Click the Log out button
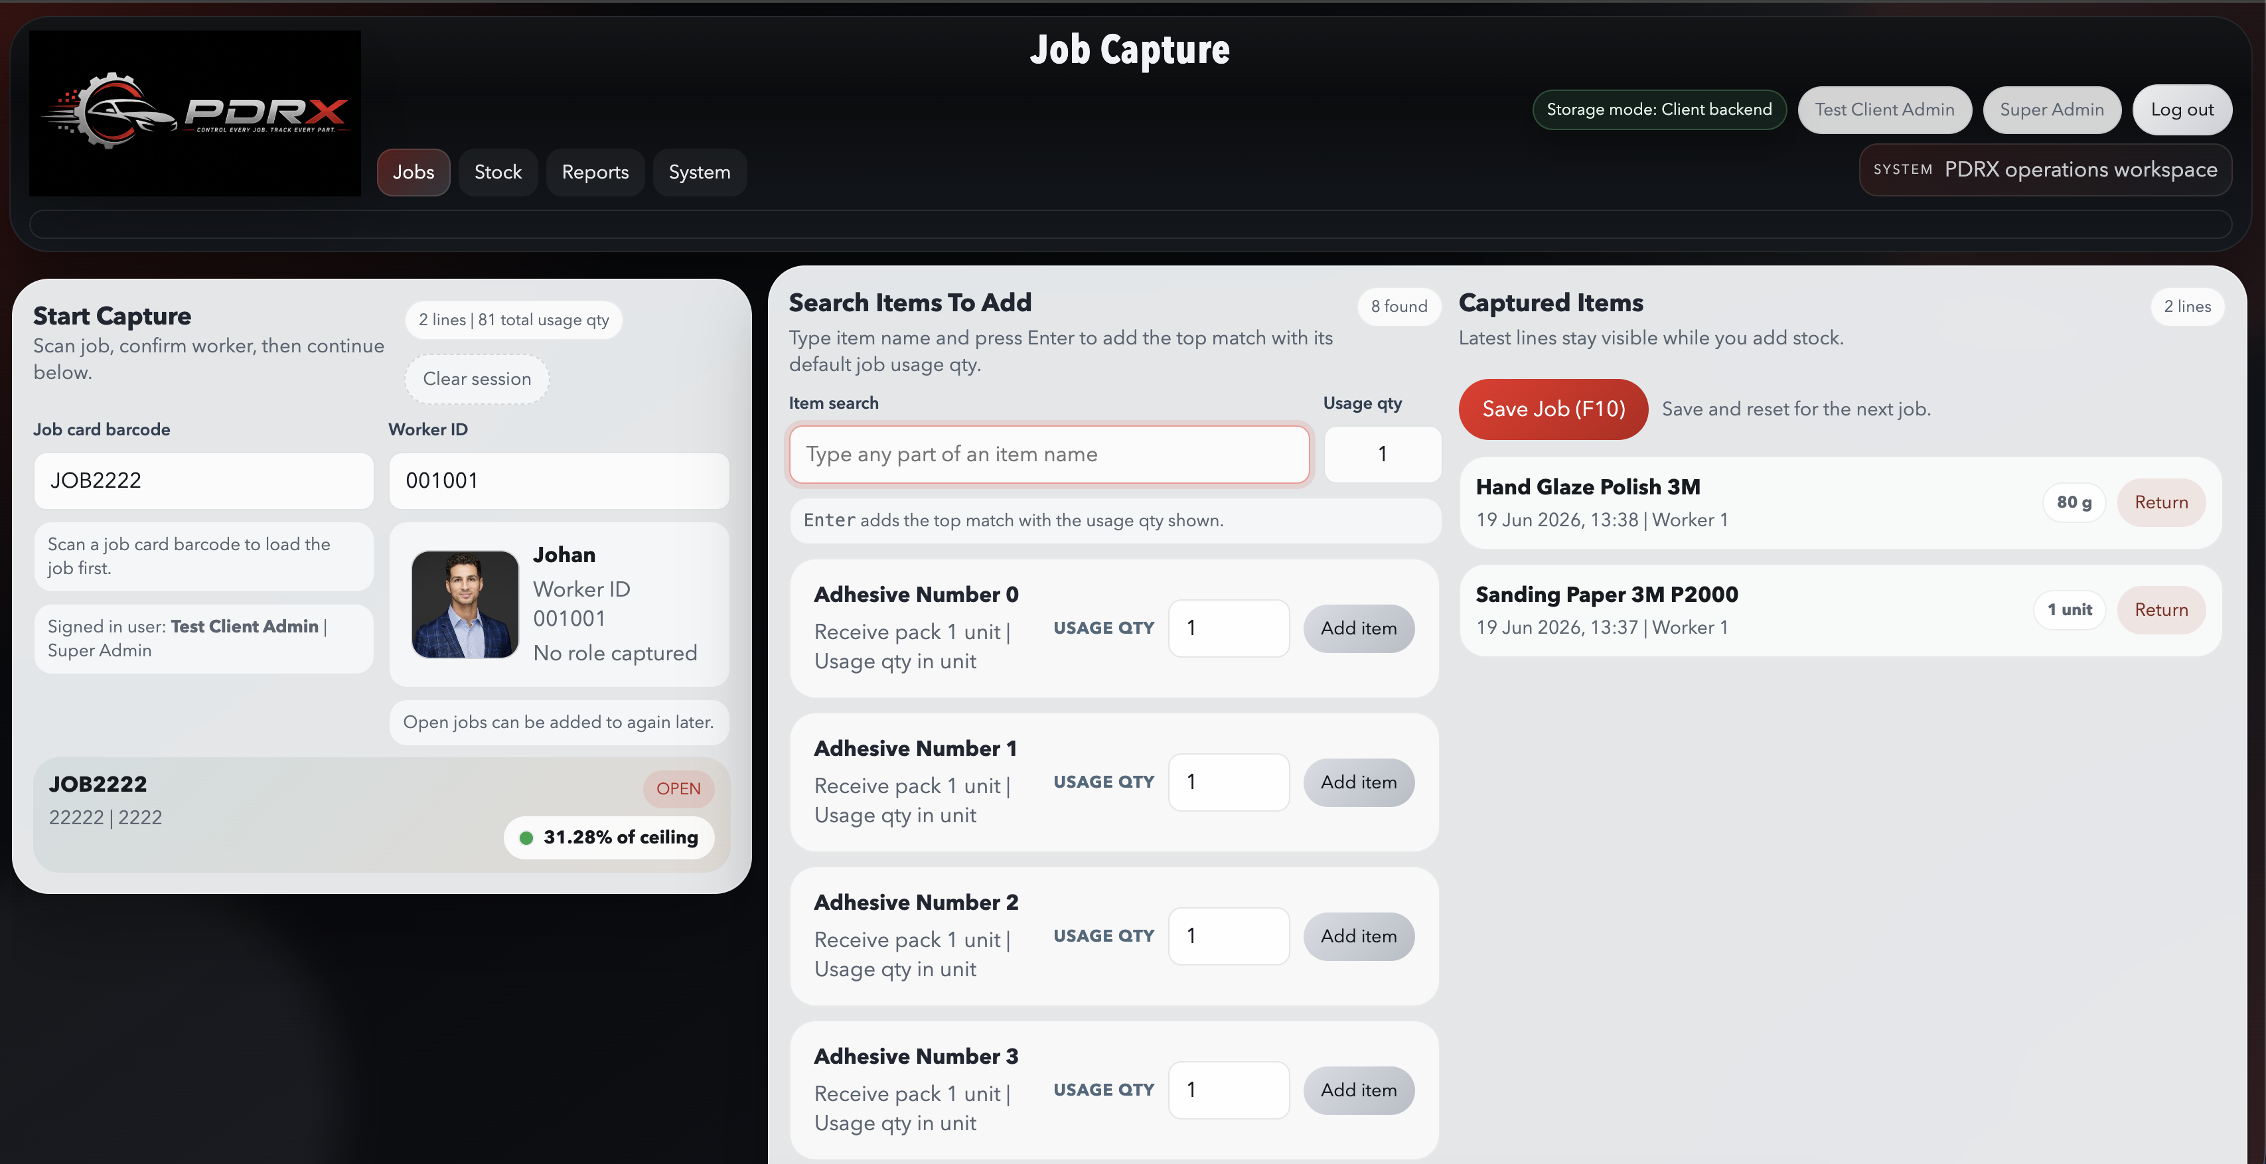The height and width of the screenshot is (1164, 2266). (x=2182, y=110)
